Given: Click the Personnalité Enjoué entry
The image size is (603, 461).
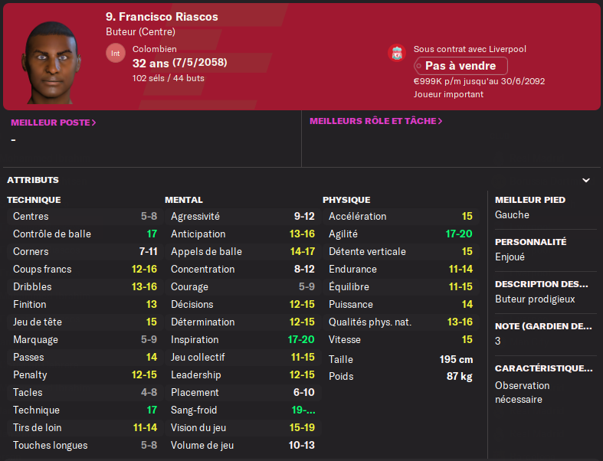Looking at the screenshot, I should point(510,257).
